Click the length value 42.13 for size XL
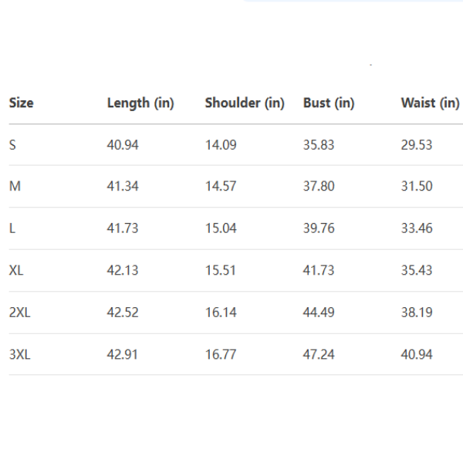The height and width of the screenshot is (463, 463). [123, 270]
